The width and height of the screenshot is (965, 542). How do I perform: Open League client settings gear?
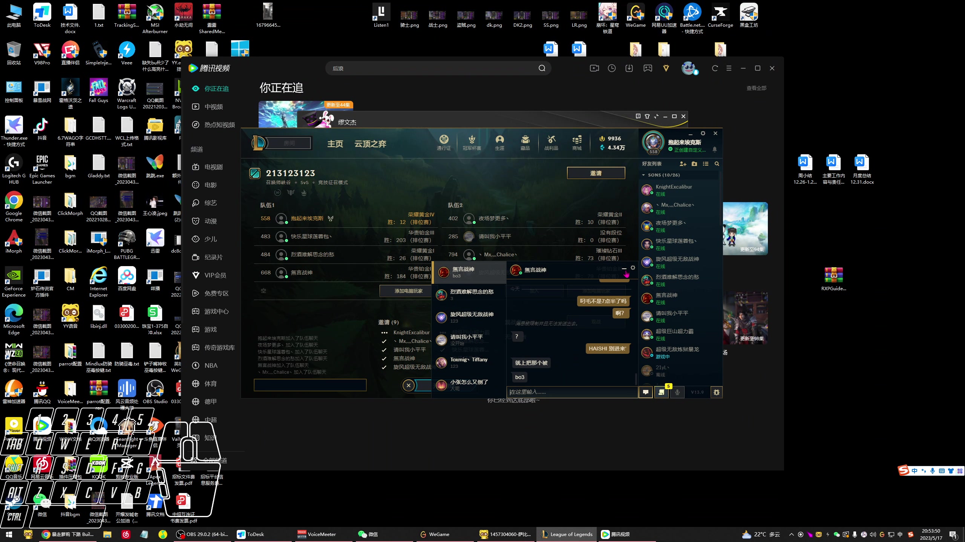tap(703, 133)
